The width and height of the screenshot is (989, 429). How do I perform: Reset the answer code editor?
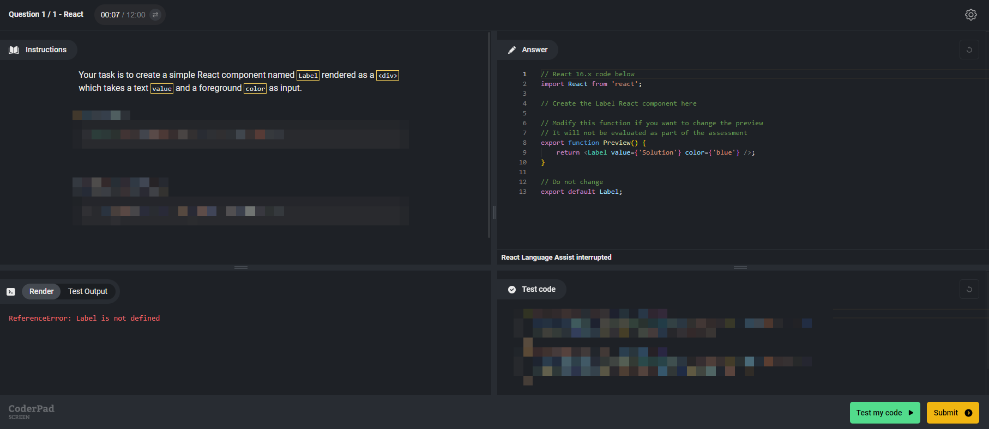(969, 50)
